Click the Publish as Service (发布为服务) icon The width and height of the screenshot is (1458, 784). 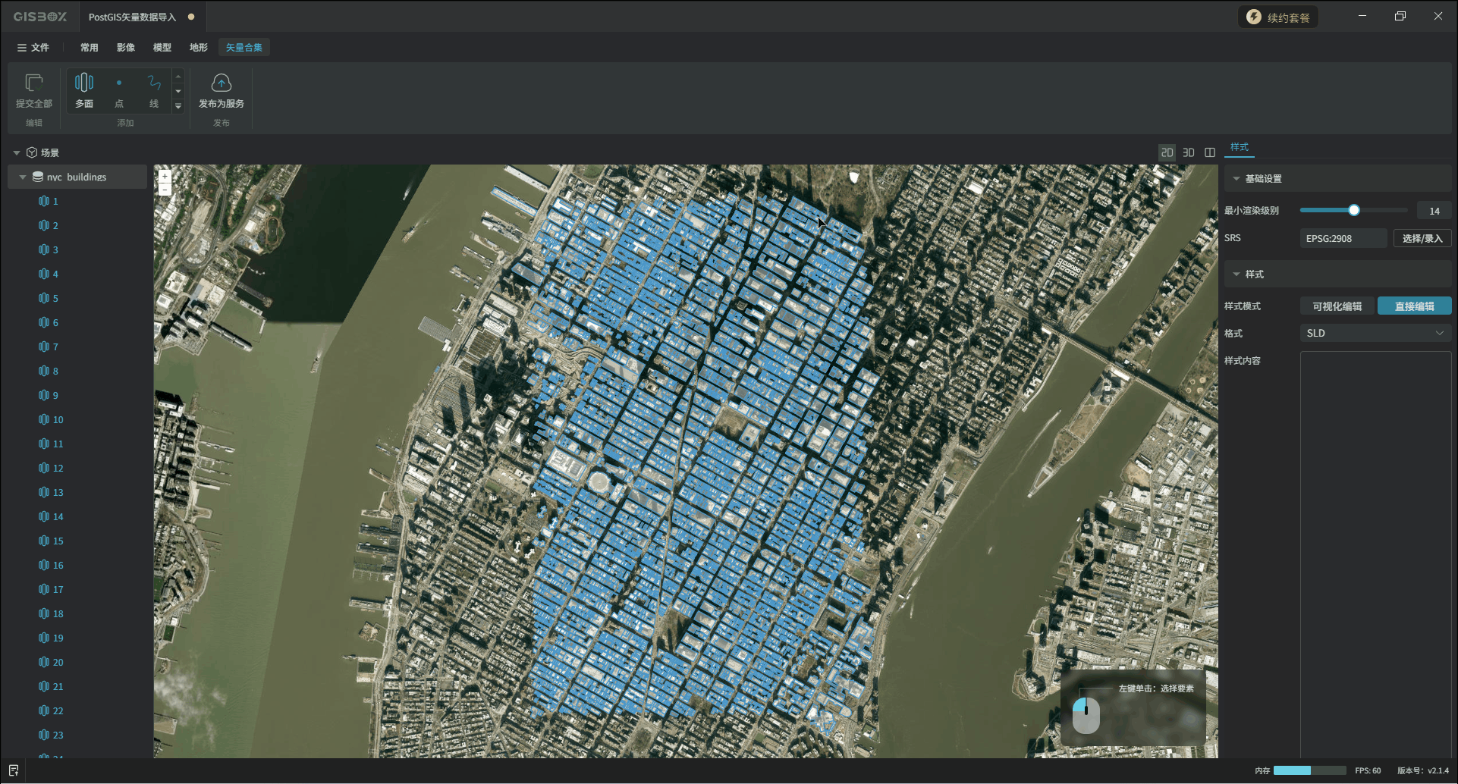point(221,83)
